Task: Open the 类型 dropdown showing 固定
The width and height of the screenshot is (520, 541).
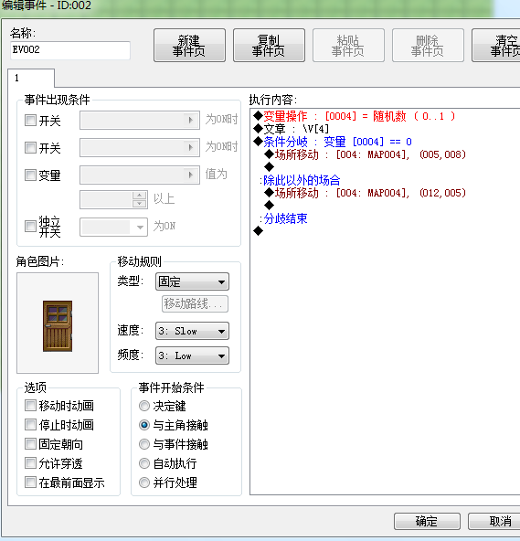Action: tap(192, 281)
